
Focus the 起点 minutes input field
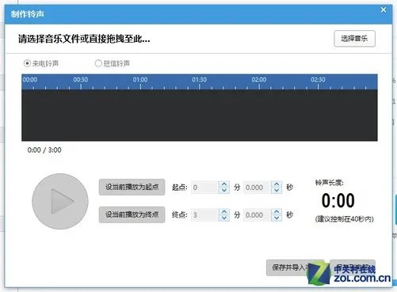[205, 188]
